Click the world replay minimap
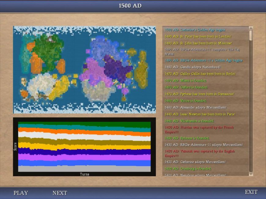The image size is (266, 199). [84, 70]
